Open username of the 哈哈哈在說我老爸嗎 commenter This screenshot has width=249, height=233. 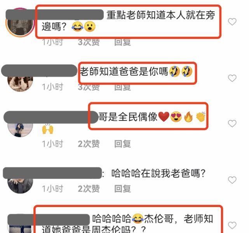(52, 173)
